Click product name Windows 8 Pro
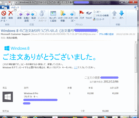The width and height of the screenshot is (139, 118). coord(31,93)
